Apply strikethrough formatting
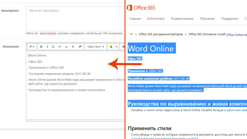This screenshot has width=247, height=139. point(73,47)
